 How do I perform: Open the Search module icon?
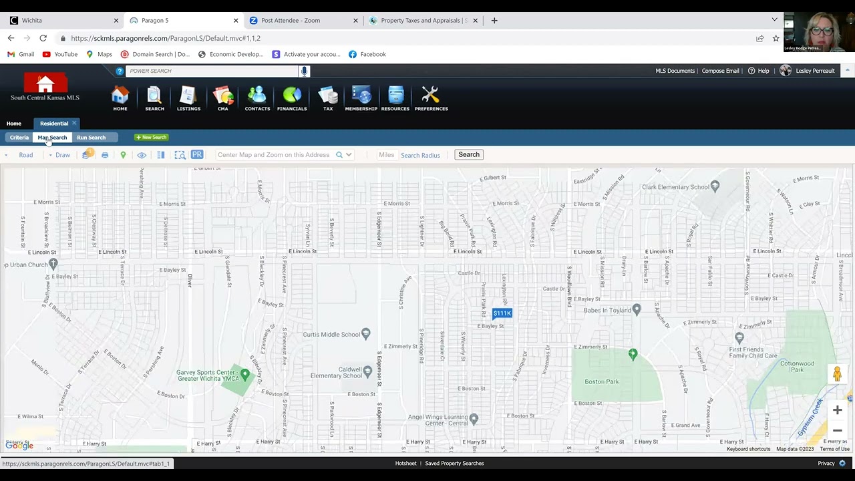pos(154,98)
